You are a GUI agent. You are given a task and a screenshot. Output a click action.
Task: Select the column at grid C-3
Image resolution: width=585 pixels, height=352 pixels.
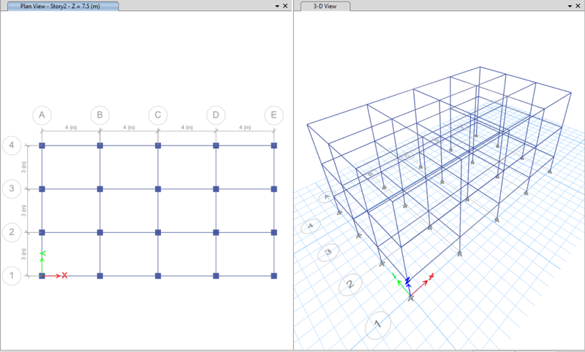pyautogui.click(x=158, y=189)
